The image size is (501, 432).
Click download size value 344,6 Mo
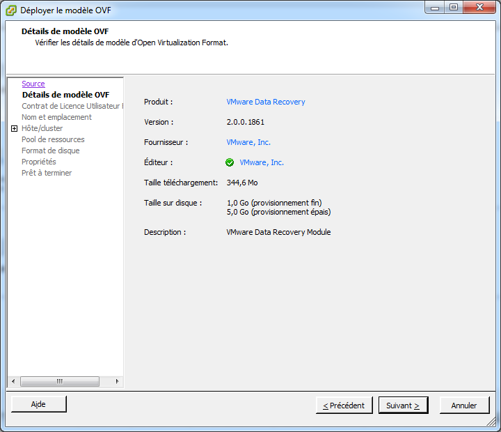click(242, 183)
